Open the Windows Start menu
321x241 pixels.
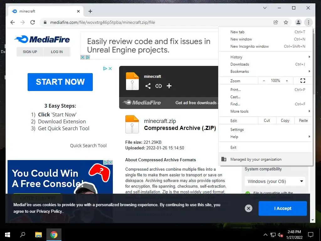click(x=8, y=235)
